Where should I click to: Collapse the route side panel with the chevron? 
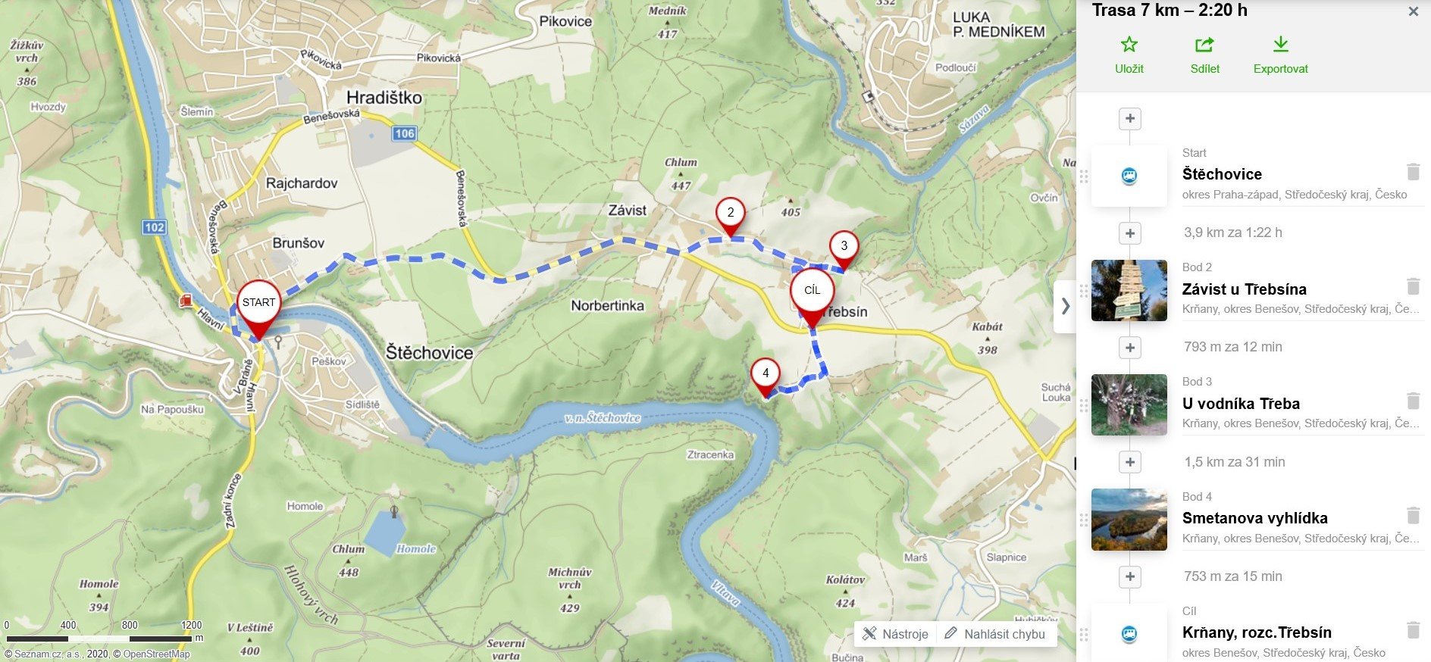tap(1065, 306)
